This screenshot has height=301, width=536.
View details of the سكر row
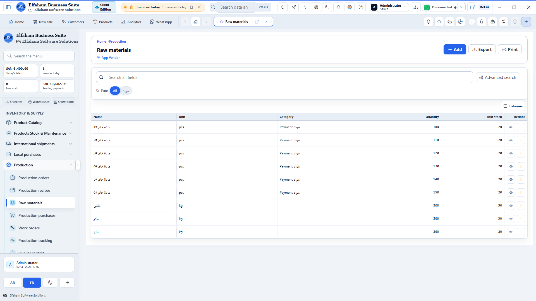[x=511, y=219]
